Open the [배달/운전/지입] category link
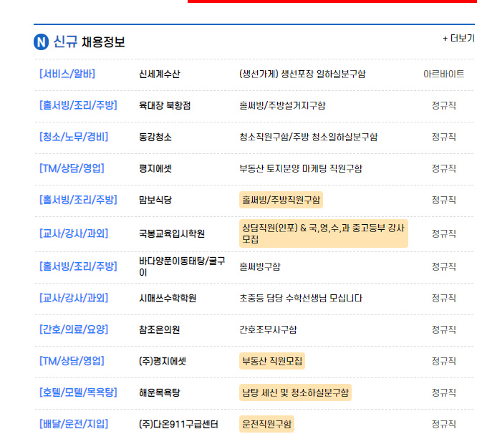The image size is (477, 434). pos(74,424)
